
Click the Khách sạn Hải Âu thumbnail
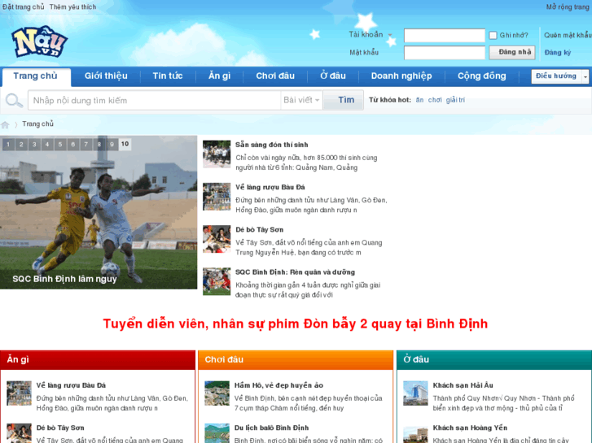pyautogui.click(x=415, y=393)
